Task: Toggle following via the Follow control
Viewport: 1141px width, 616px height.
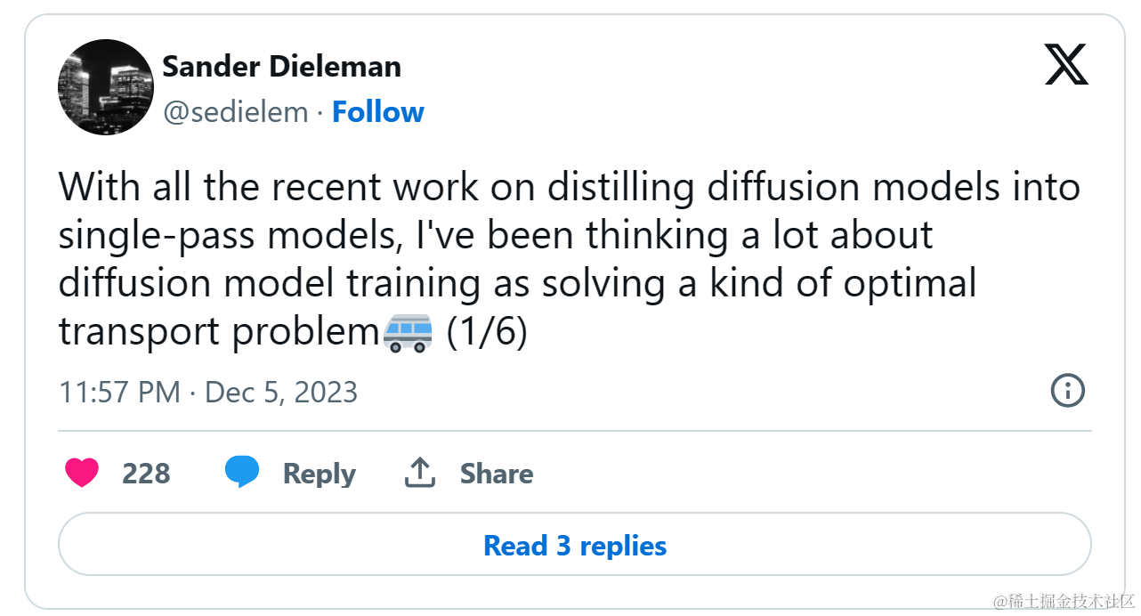Action: (x=377, y=111)
